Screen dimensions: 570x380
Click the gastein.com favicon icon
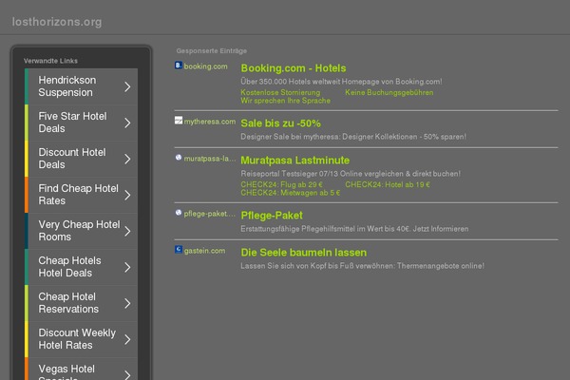pyautogui.click(x=179, y=250)
